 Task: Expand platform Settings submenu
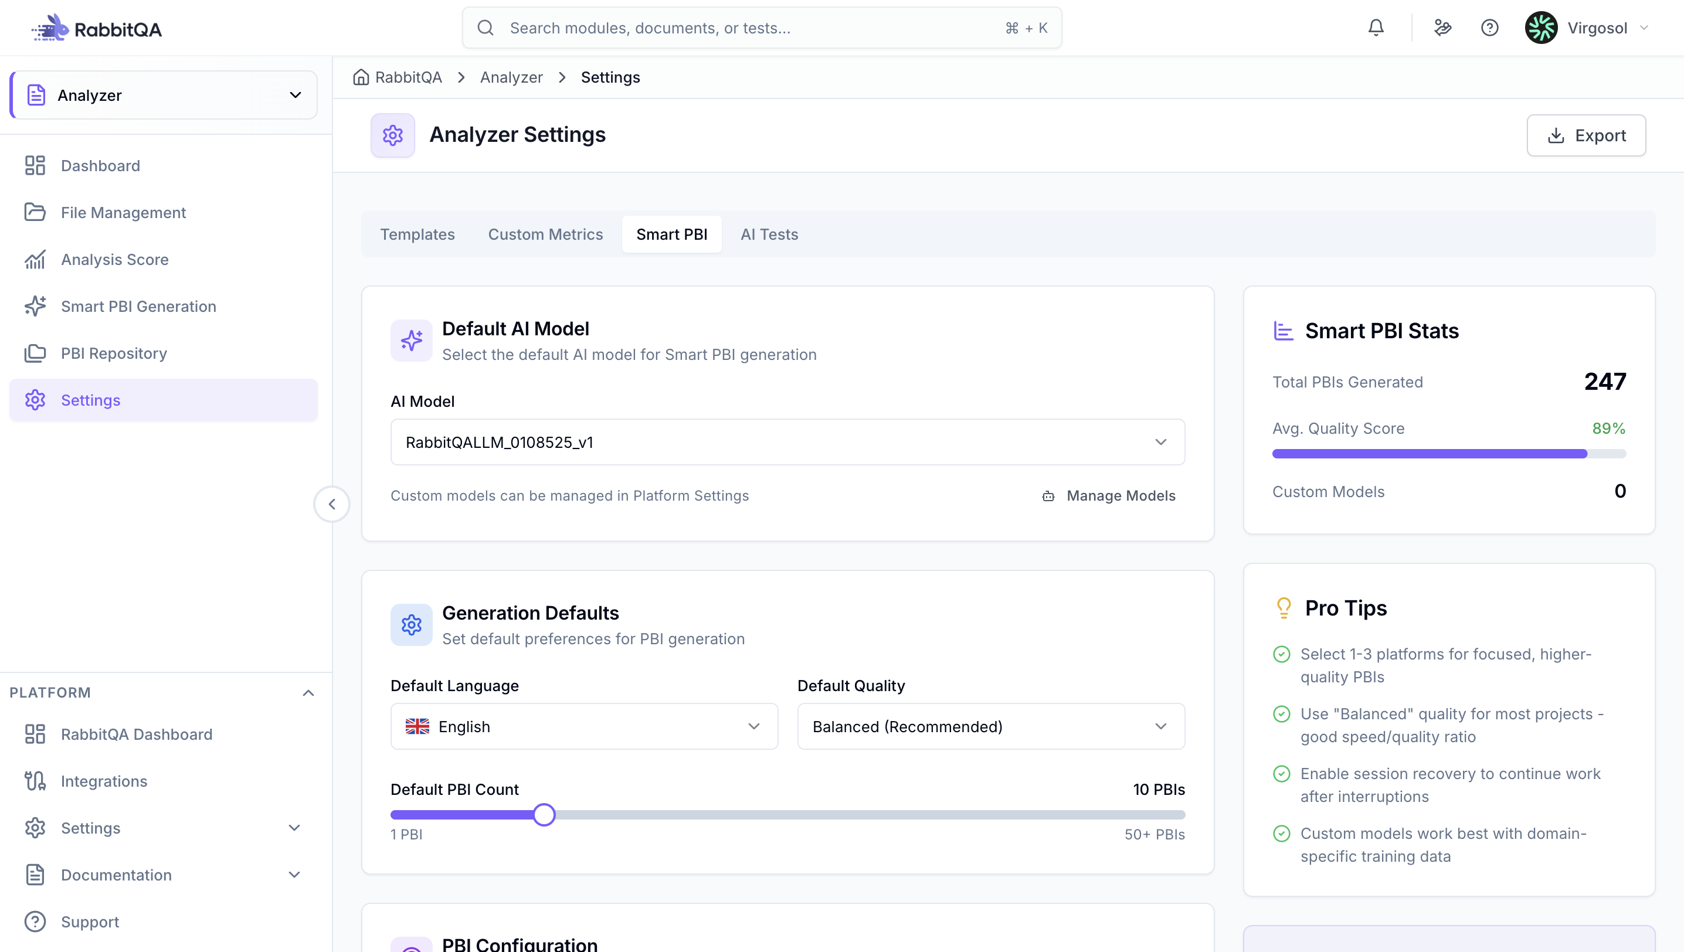pyautogui.click(x=294, y=828)
